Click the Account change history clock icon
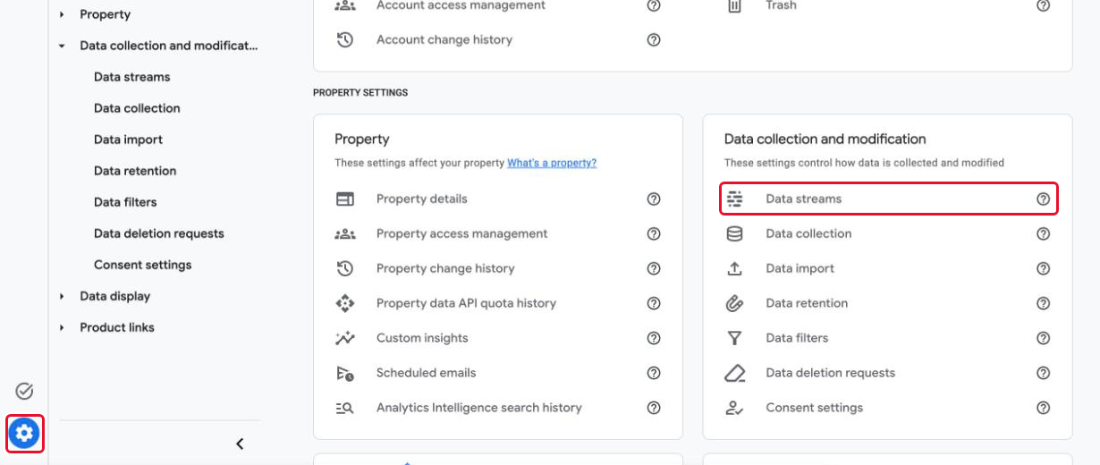The width and height of the screenshot is (1100, 465). pos(345,39)
